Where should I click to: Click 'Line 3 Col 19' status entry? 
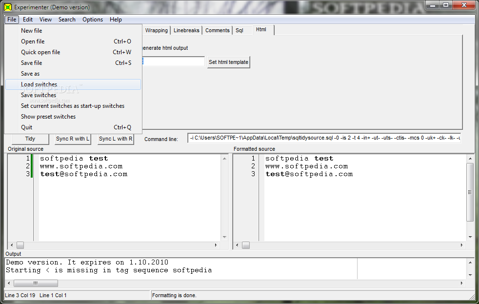point(20,295)
